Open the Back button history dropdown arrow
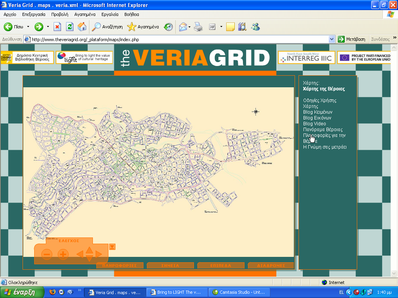The width and height of the screenshot is (398, 298). coord(28,27)
